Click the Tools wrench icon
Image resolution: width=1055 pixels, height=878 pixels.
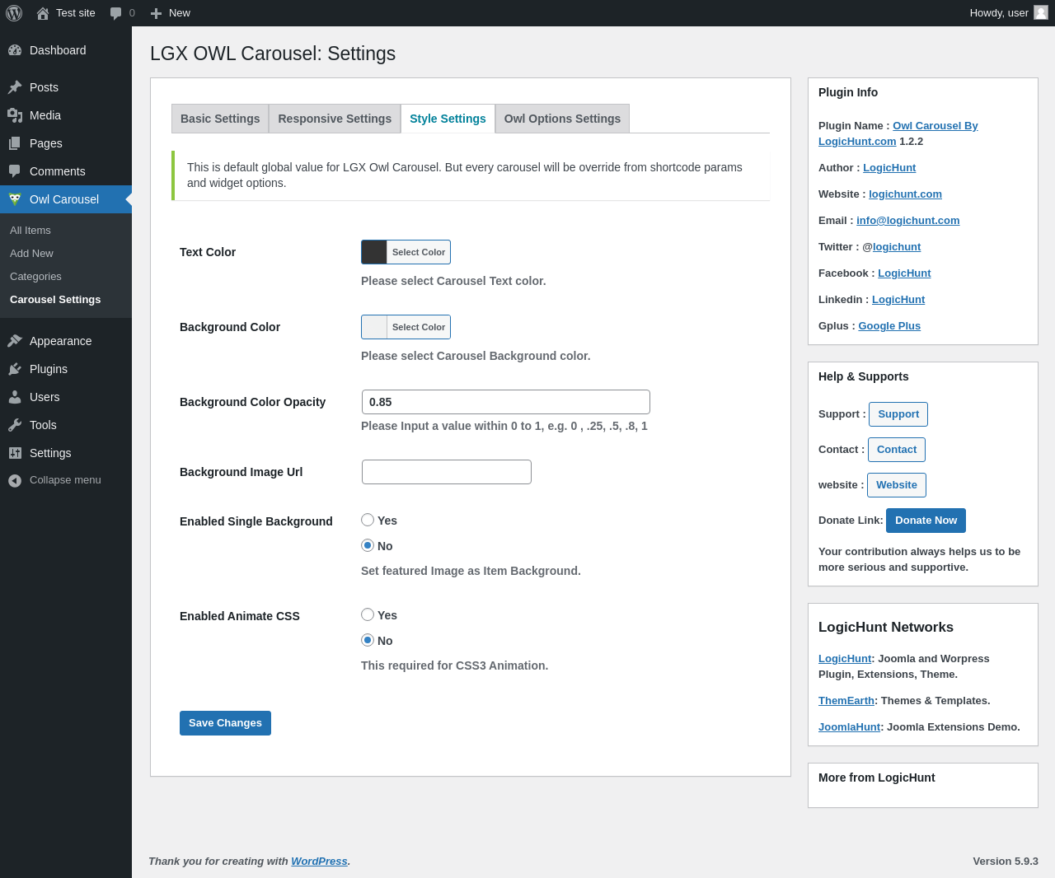(x=15, y=425)
